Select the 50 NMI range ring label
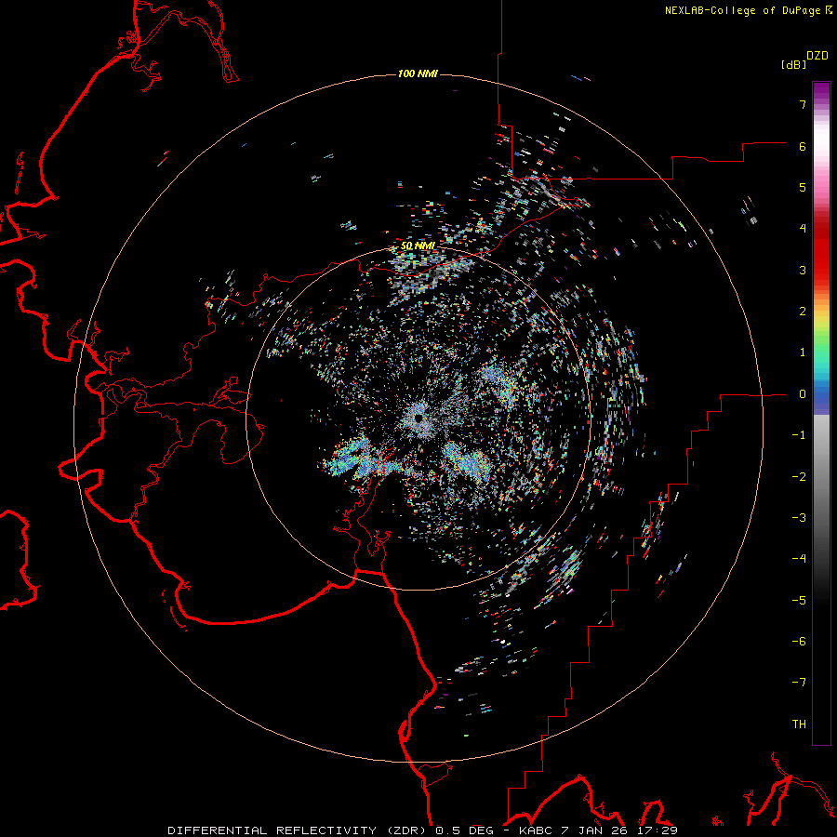This screenshot has width=837, height=837. pos(418,246)
